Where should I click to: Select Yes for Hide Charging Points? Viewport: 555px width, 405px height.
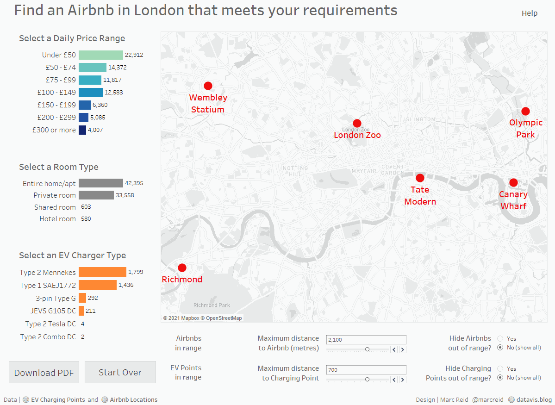coord(500,369)
